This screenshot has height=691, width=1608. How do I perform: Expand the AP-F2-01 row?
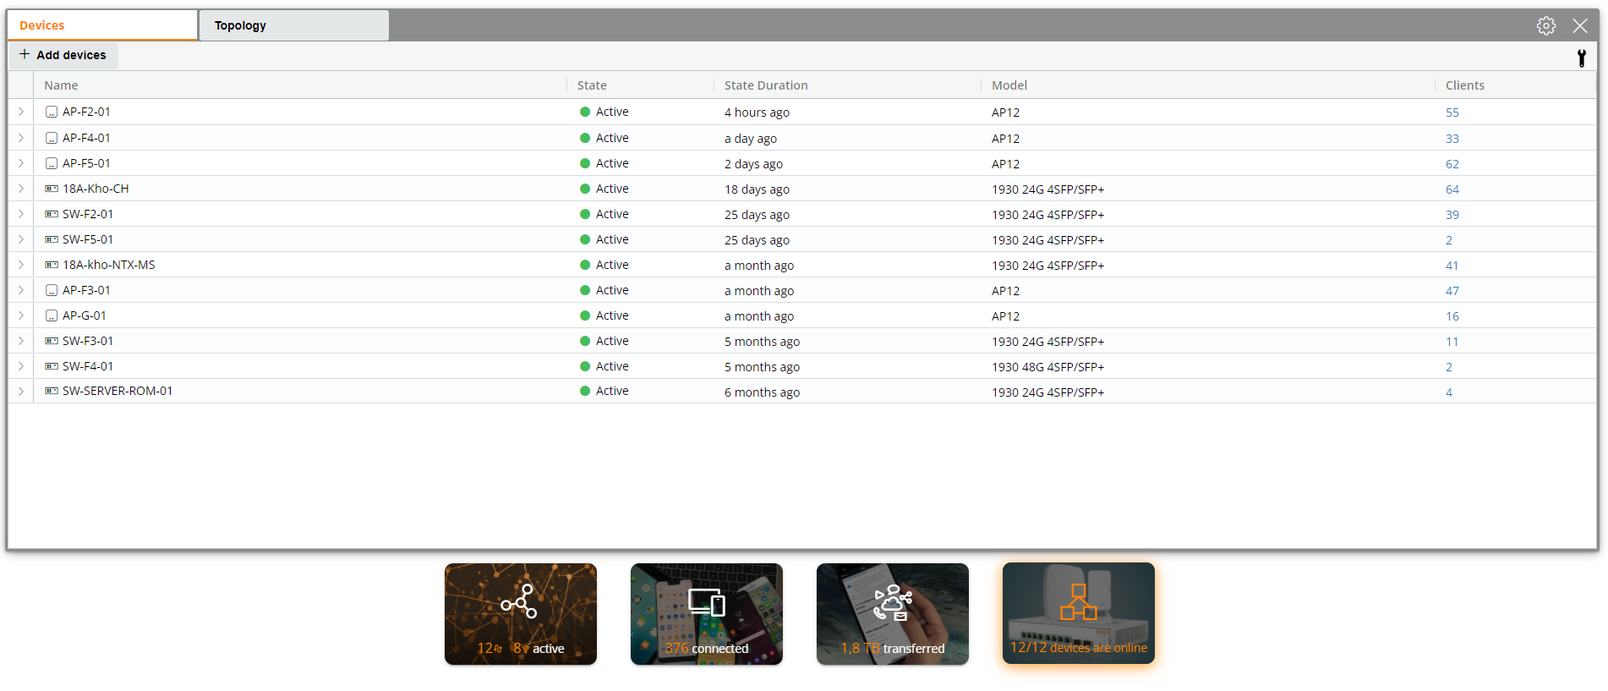point(21,112)
